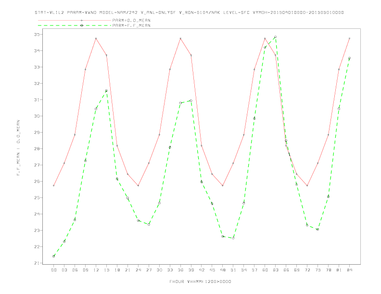Click x-axis tick label 03
Image resolution: width=381 pixels, height=294 pixels.
click(x=64, y=270)
